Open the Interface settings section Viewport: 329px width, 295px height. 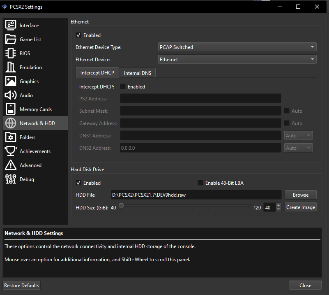28,25
